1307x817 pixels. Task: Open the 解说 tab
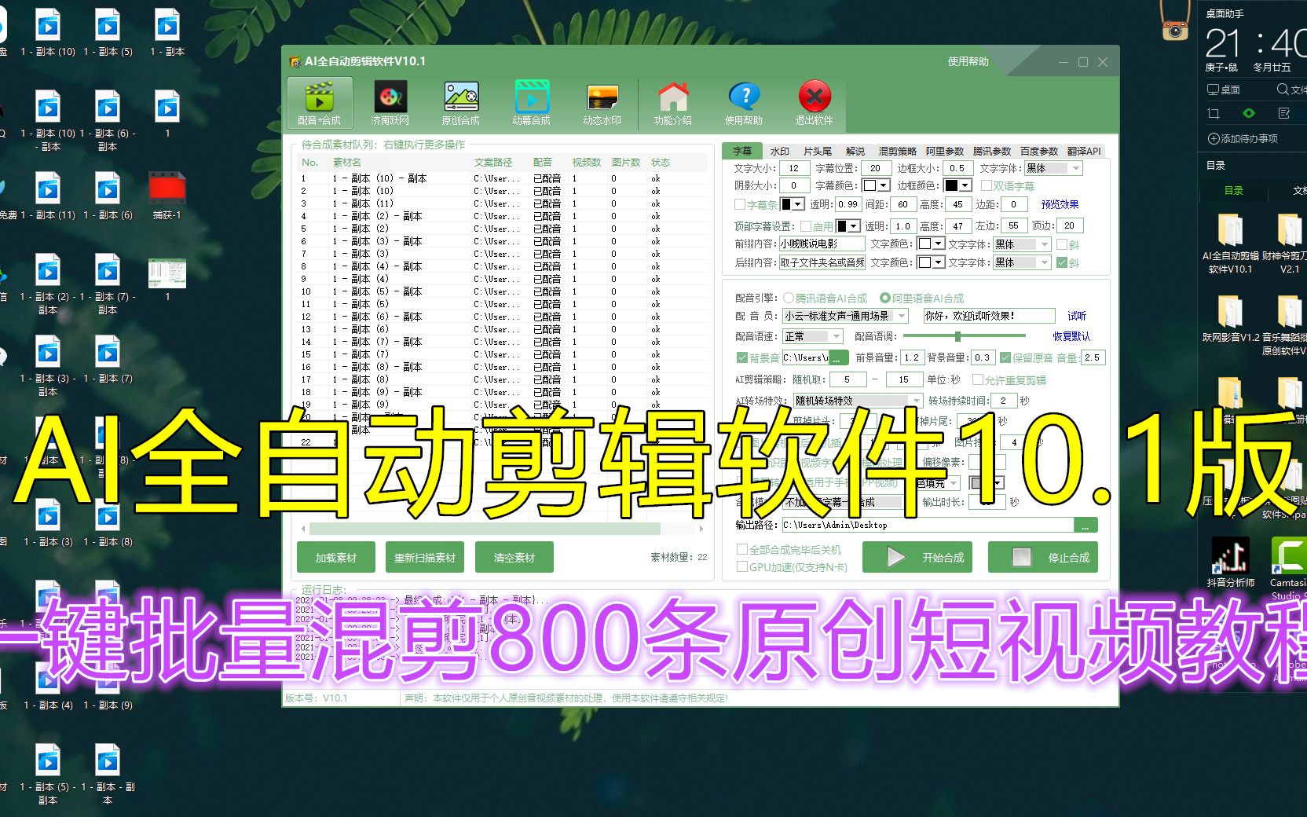855,151
